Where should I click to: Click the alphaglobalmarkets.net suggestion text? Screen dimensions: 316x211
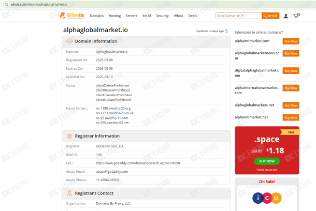pyautogui.click(x=254, y=105)
